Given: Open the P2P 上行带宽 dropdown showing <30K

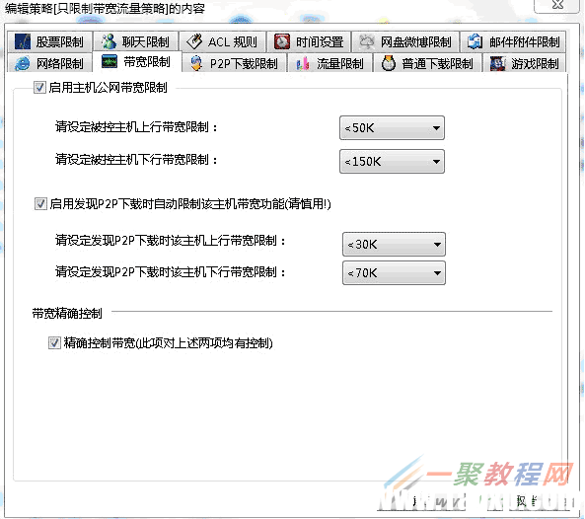Looking at the screenshot, I should (394, 245).
